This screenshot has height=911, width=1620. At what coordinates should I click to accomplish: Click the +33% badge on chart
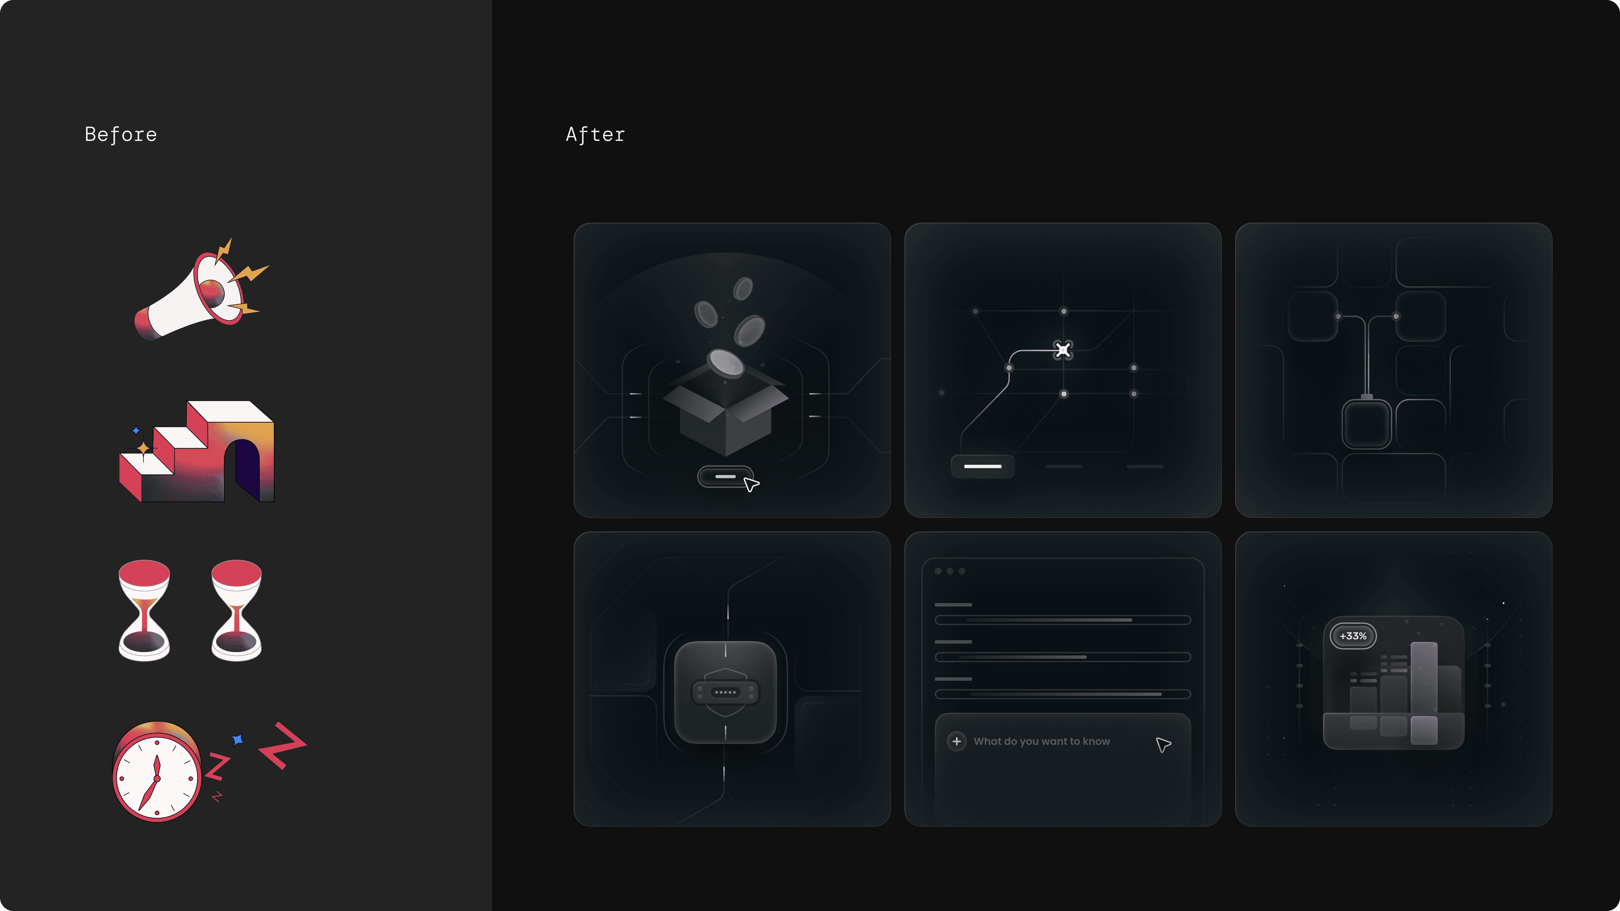point(1353,636)
